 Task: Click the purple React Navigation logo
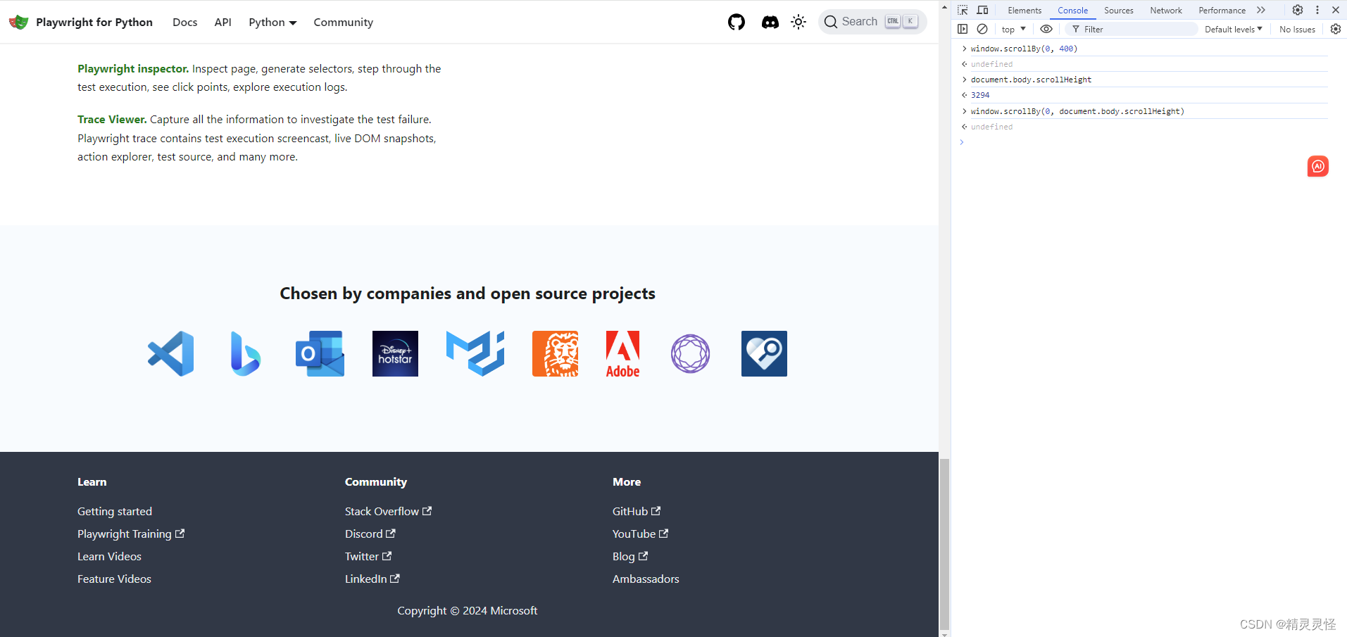(690, 353)
